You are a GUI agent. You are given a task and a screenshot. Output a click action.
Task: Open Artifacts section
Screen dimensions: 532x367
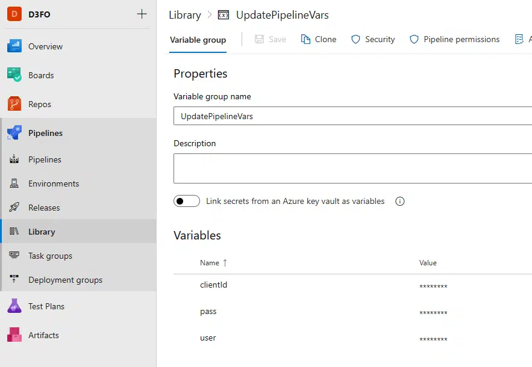[44, 335]
